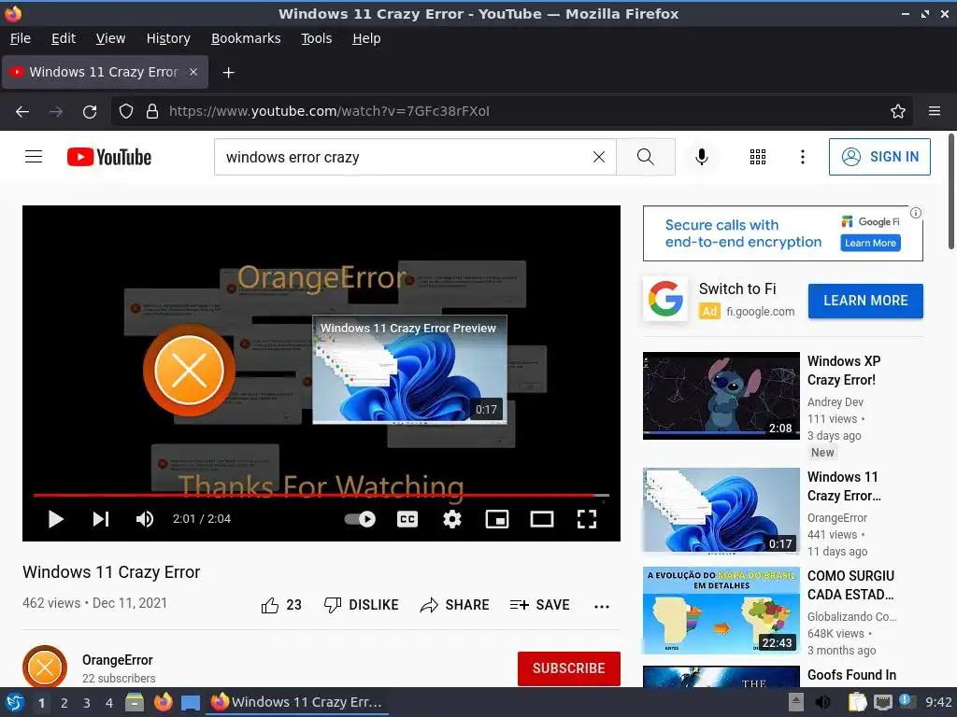Clear the search box with the X
This screenshot has width=957, height=717.
pos(599,157)
